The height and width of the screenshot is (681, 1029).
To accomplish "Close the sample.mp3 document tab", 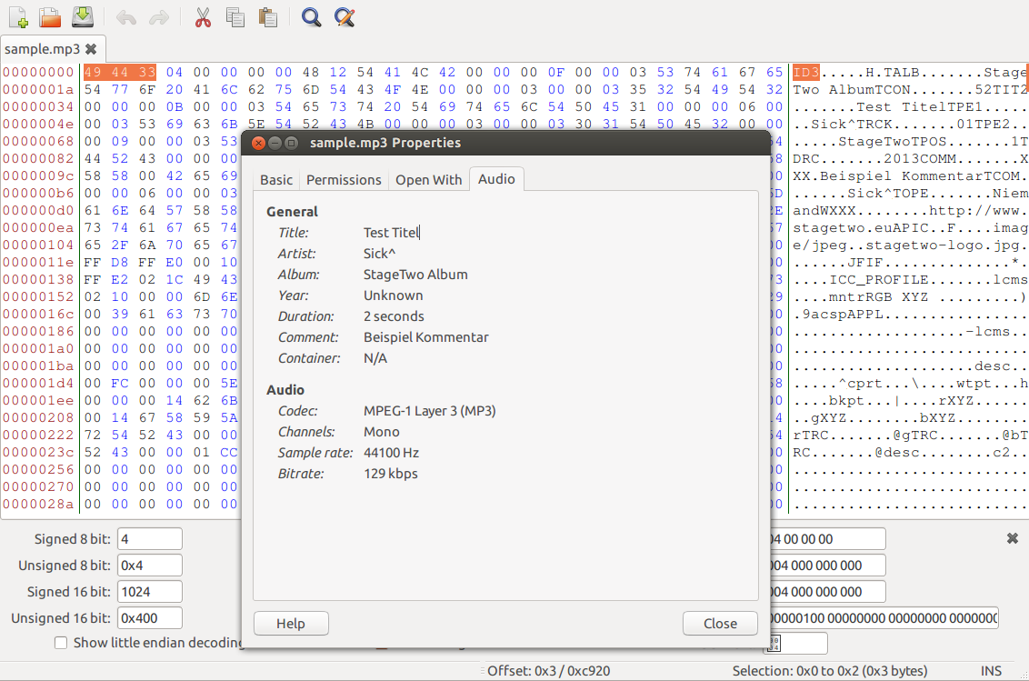I will coord(91,49).
